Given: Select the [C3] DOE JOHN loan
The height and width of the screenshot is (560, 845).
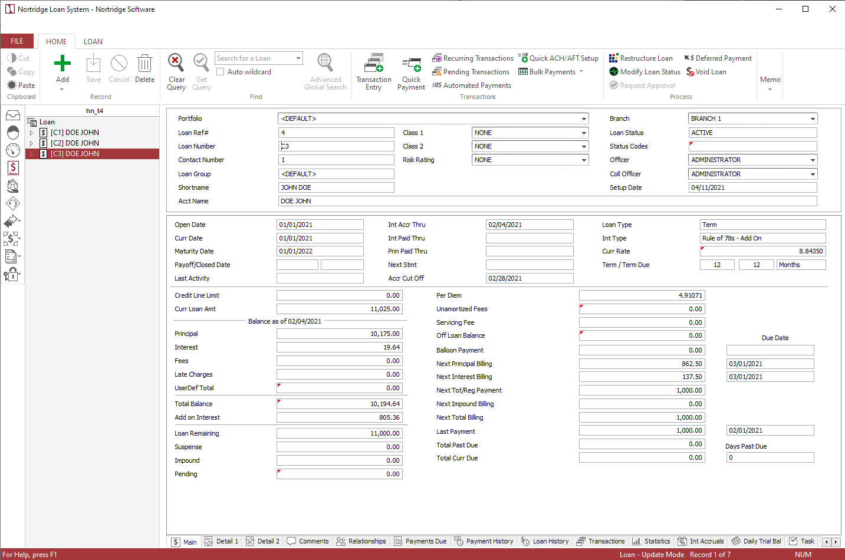Looking at the screenshot, I should point(75,154).
